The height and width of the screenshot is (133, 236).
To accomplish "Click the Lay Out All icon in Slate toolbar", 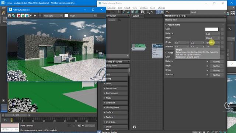I will coord(148,12).
